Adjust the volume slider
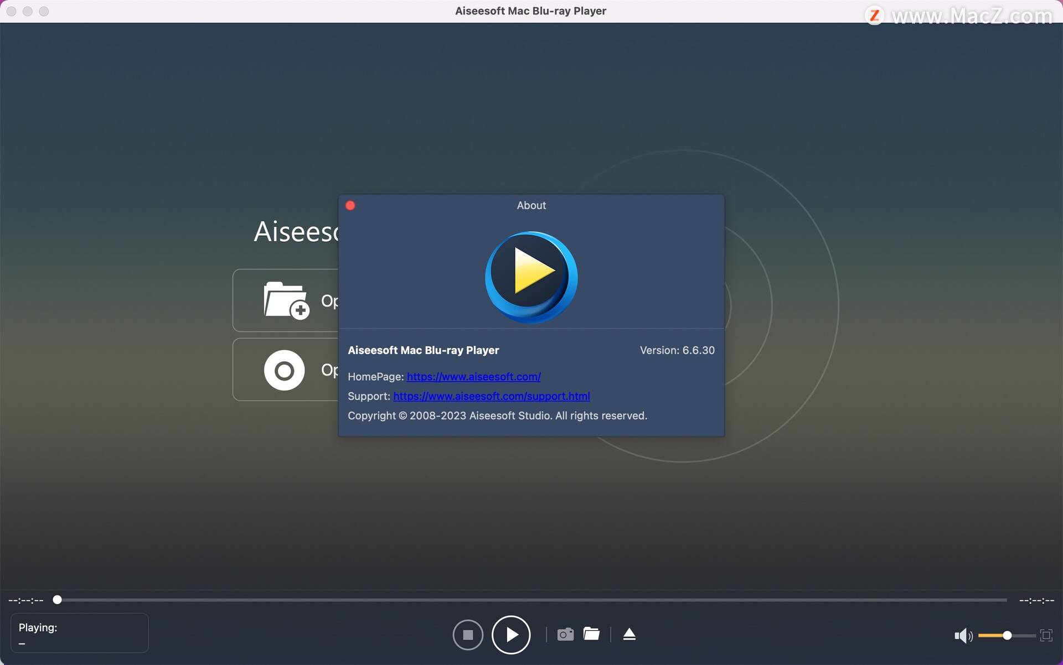This screenshot has width=1063, height=665. 1007,636
